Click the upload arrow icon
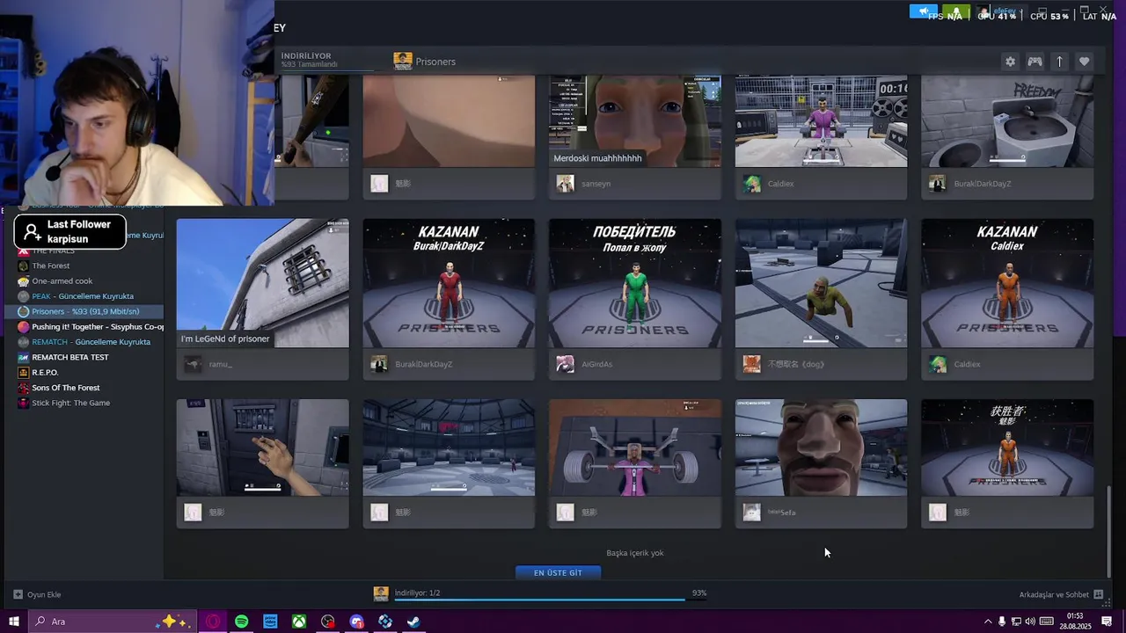 (x=1059, y=62)
